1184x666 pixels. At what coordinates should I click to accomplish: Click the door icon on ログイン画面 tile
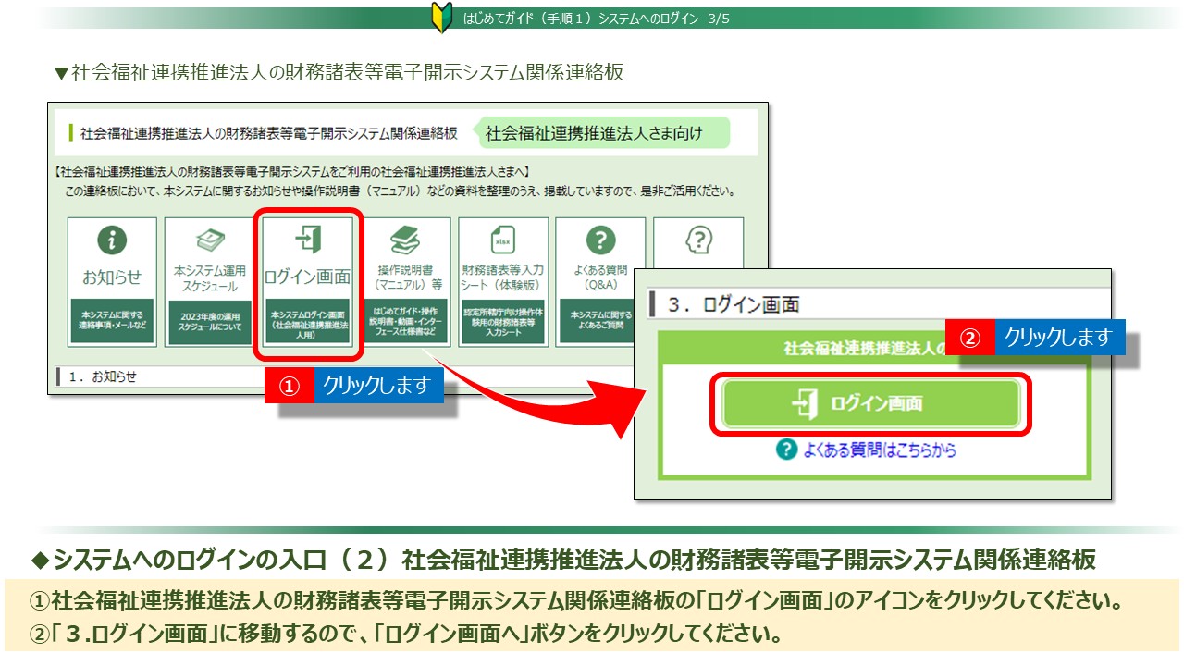(x=307, y=240)
